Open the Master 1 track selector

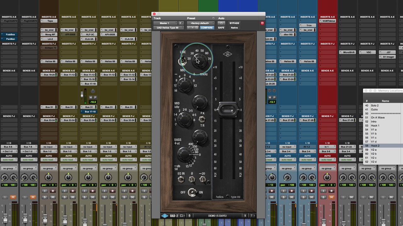[x=166, y=23]
